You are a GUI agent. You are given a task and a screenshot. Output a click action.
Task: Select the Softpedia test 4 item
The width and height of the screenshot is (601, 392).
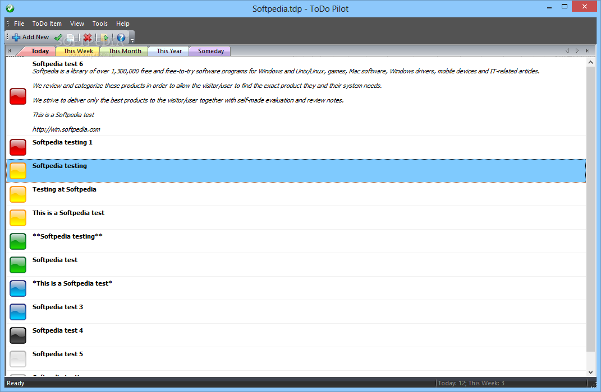296,335
